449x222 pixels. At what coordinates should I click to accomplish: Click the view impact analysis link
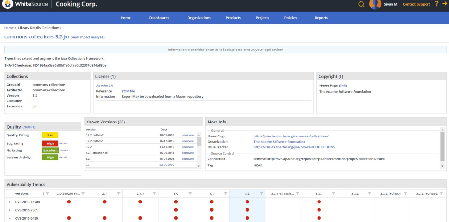(x=87, y=37)
